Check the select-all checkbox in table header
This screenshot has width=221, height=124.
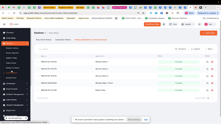(38, 56)
